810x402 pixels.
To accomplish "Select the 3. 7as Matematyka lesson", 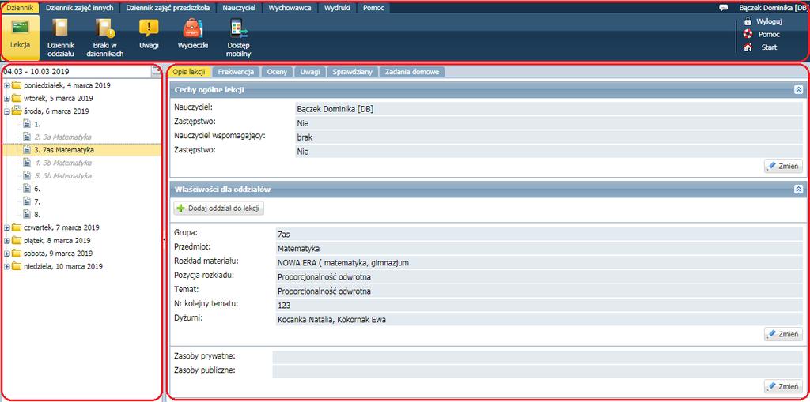I will (64, 150).
